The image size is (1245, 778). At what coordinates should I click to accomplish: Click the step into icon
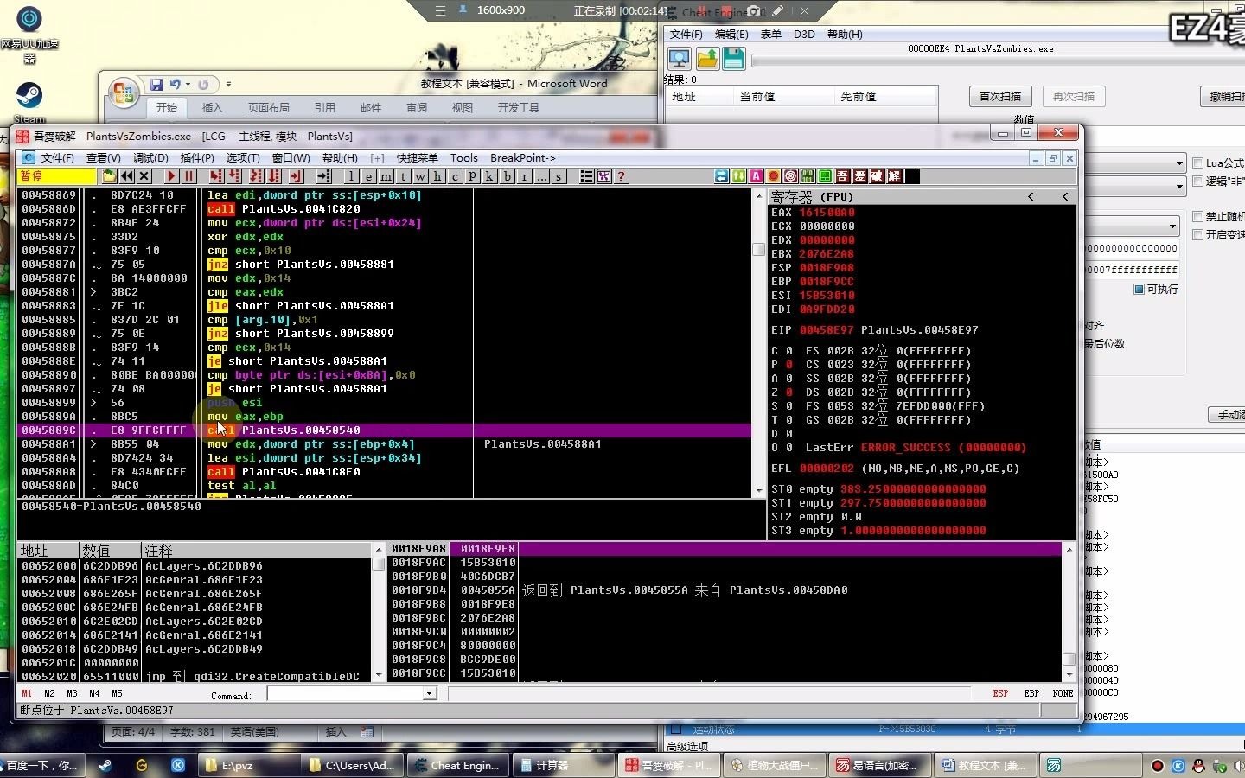[x=215, y=176]
